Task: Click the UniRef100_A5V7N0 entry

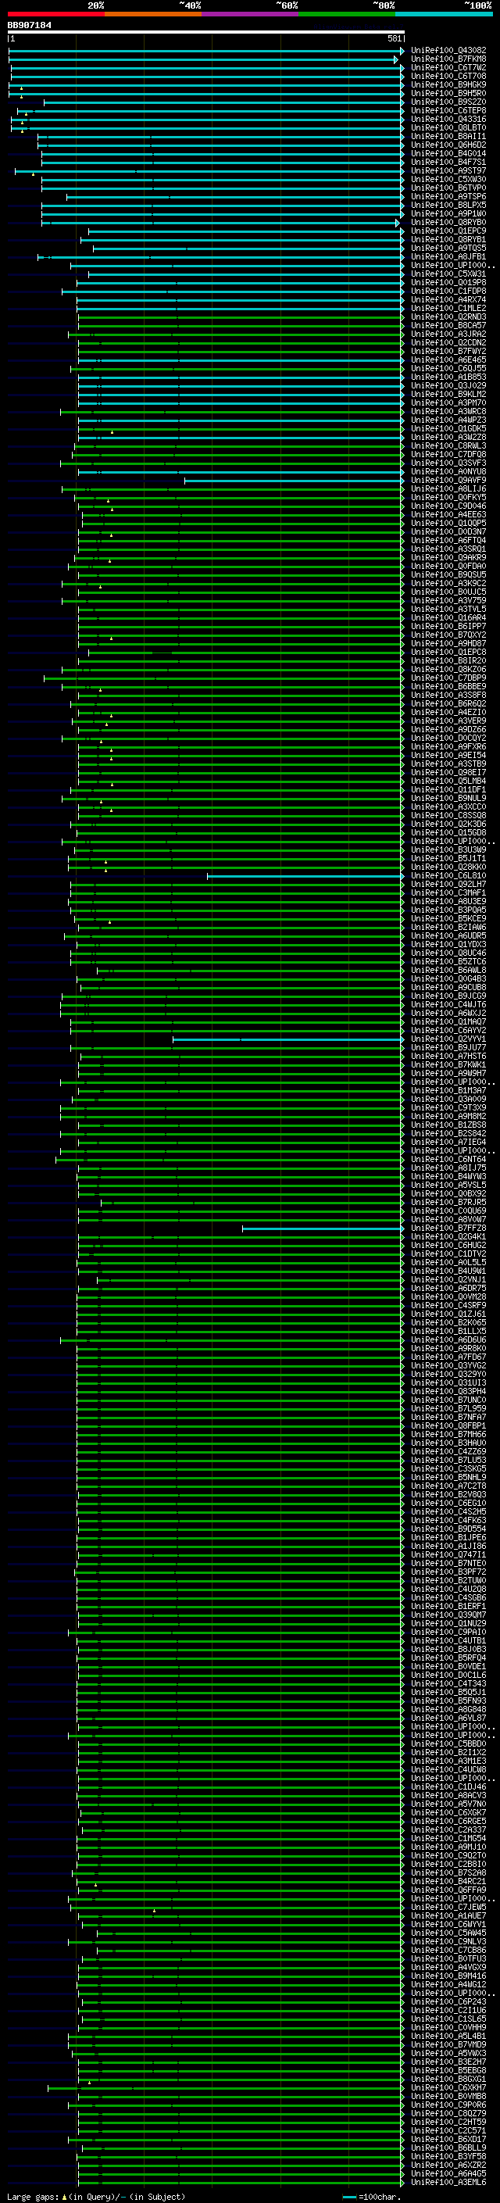Action: coord(448,1804)
